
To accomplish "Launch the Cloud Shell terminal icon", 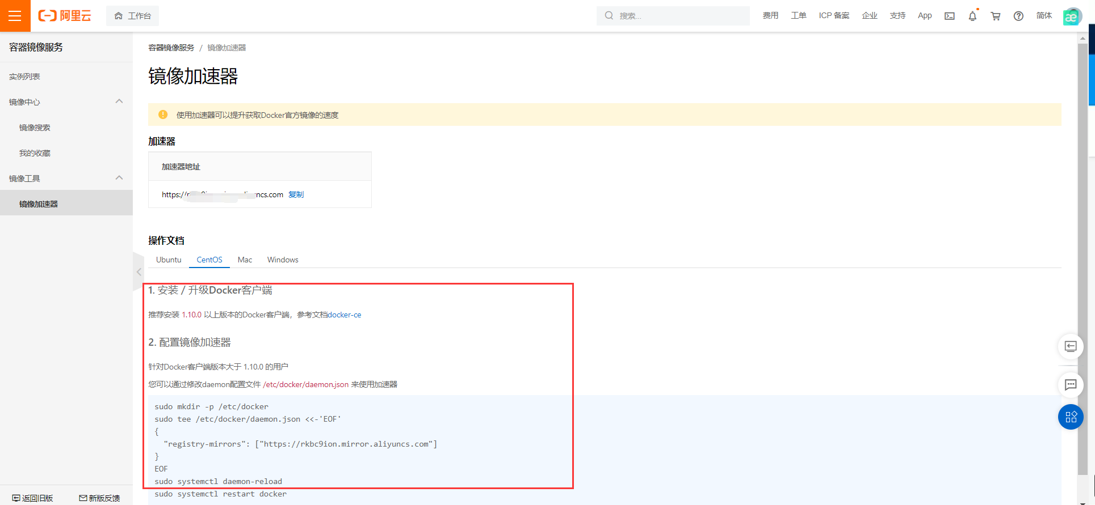I will tap(950, 16).
